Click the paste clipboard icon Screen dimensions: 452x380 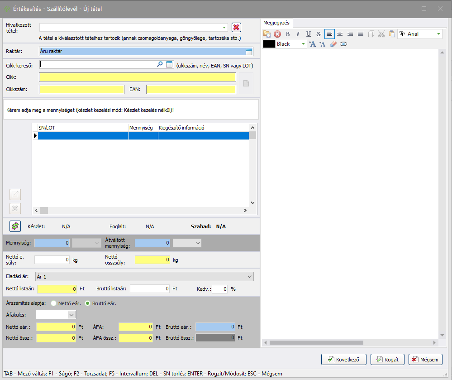[x=391, y=34]
